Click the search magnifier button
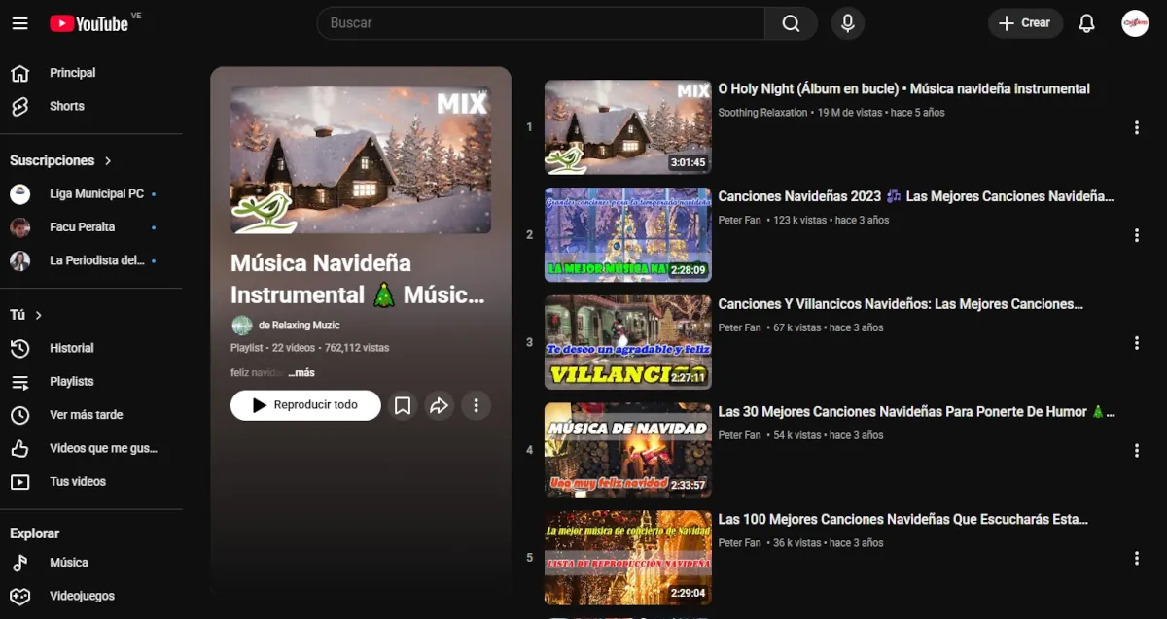The image size is (1167, 619). coord(791,23)
